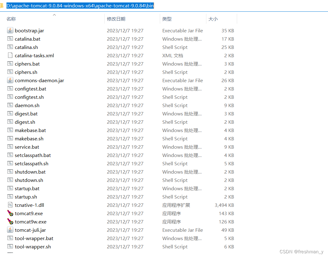Select the startup.bat file icon
The image size is (328, 257).
tap(10, 188)
